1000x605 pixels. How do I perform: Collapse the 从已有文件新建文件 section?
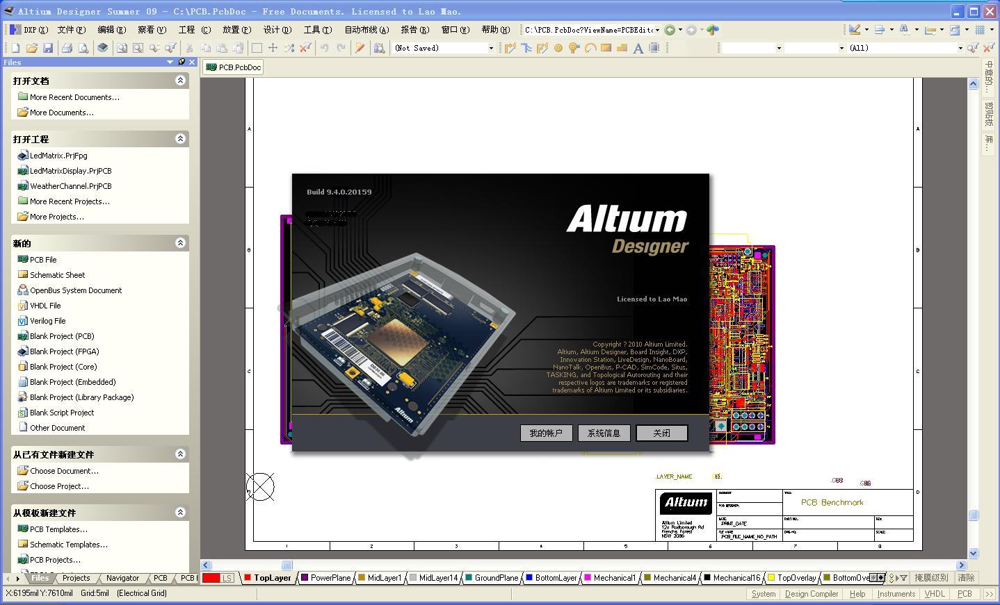click(x=180, y=454)
